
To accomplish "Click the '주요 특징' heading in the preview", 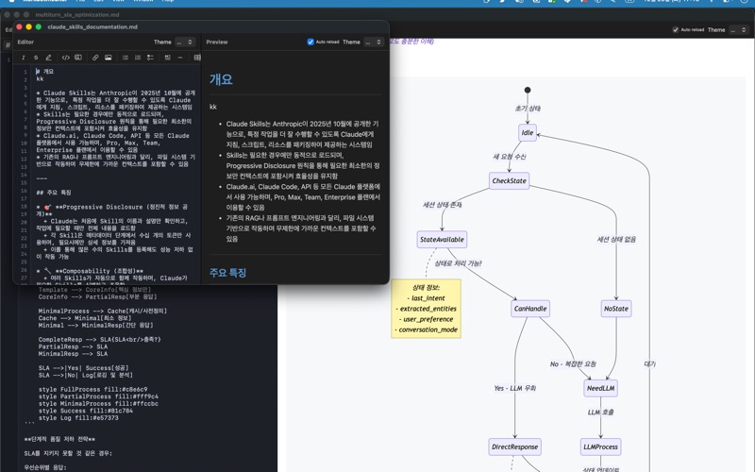I will tap(227, 273).
